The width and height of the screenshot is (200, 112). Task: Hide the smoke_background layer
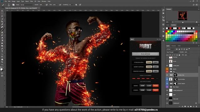[167, 91]
